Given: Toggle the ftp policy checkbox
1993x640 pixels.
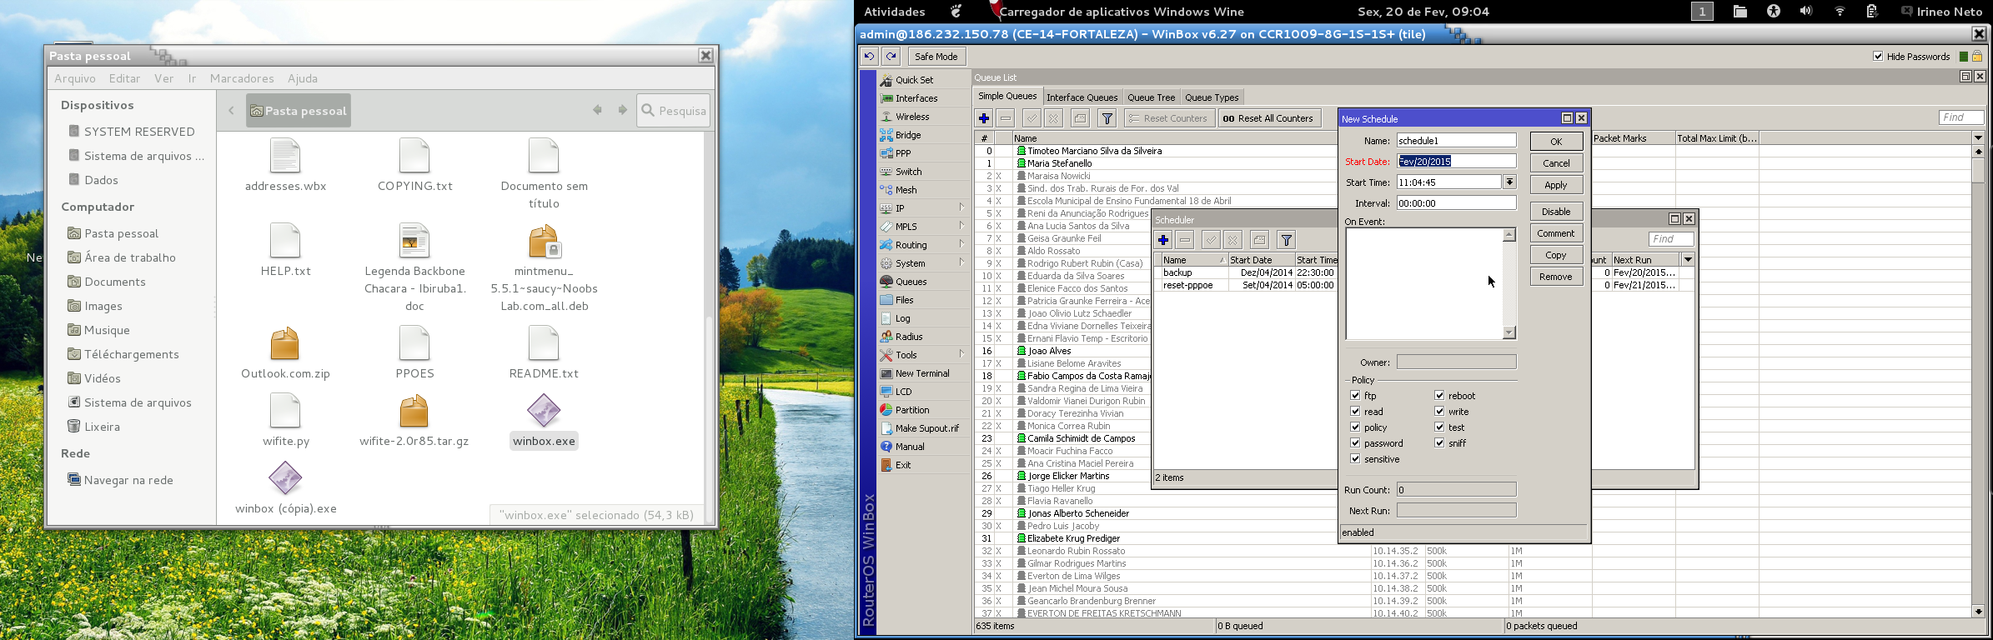Looking at the screenshot, I should pos(1355,396).
